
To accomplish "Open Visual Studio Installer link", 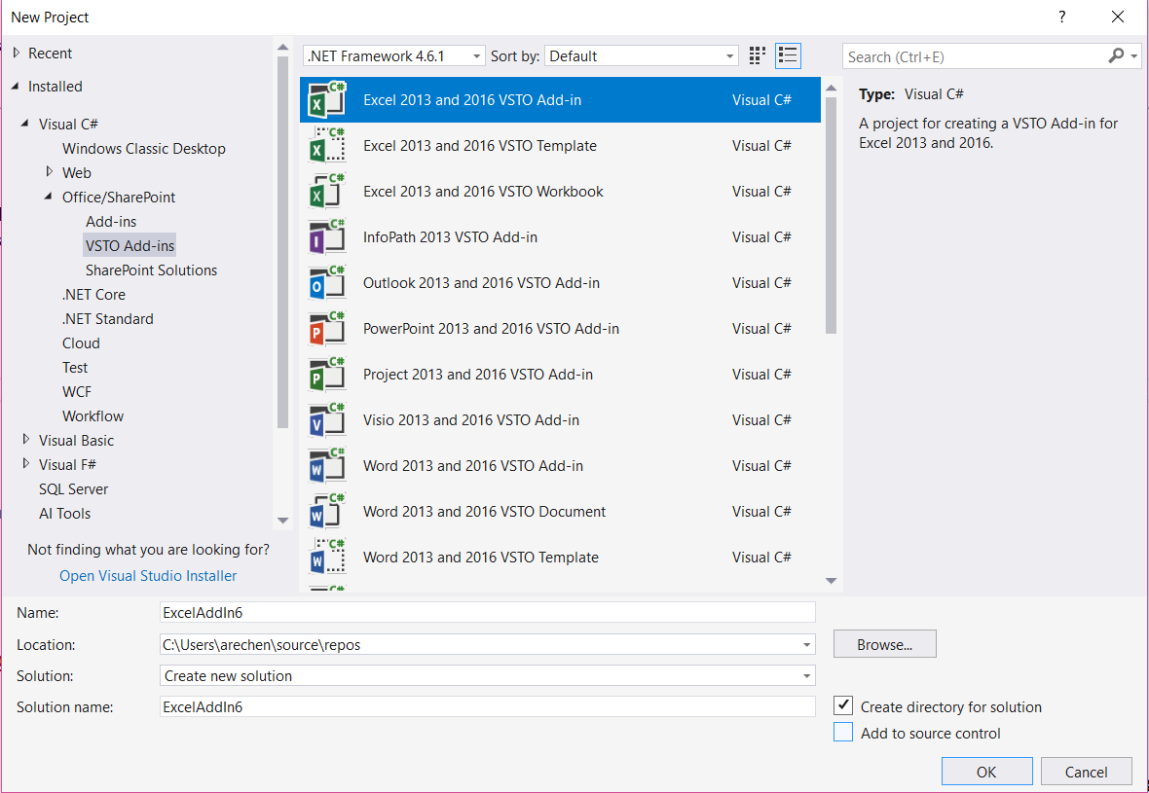I will [148, 576].
